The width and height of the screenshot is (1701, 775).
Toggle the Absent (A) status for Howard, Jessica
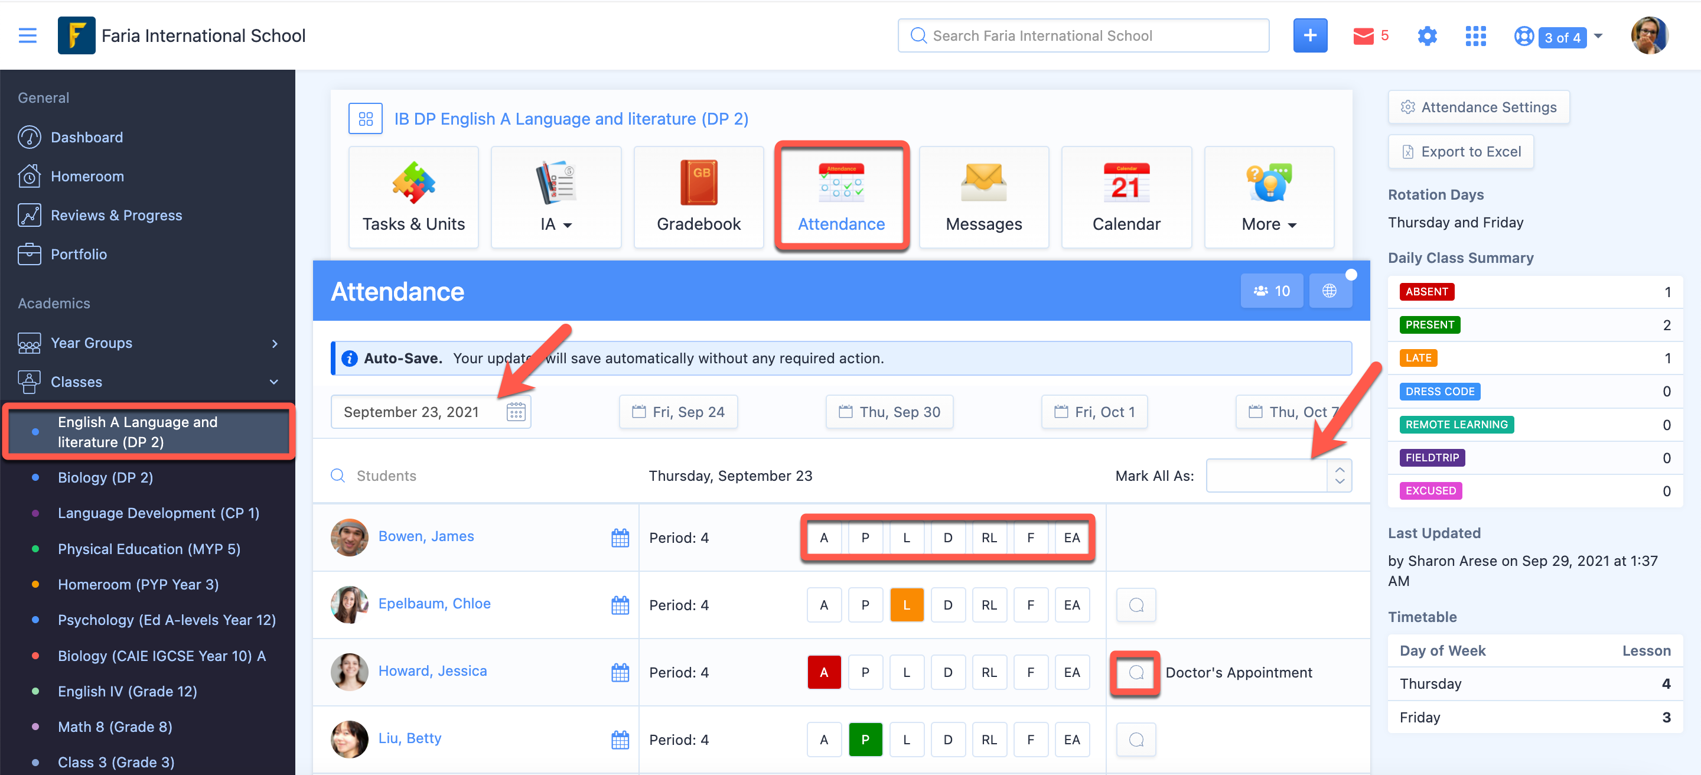point(823,673)
